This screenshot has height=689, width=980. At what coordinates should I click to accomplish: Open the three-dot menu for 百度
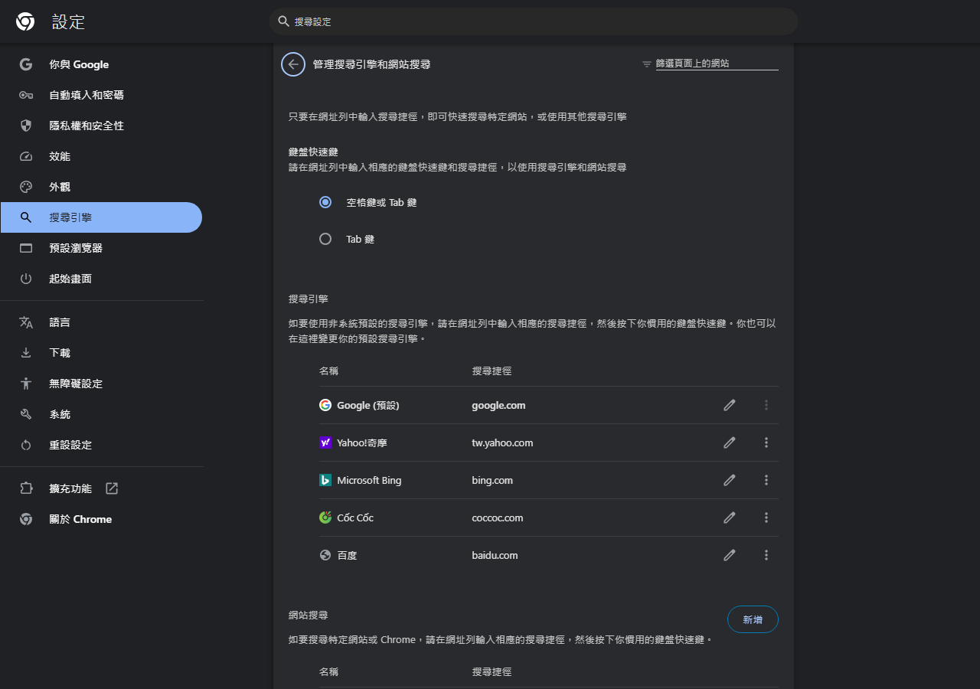(766, 555)
